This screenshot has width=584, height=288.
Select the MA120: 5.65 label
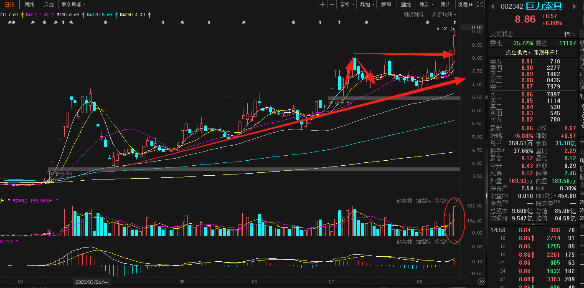[100, 15]
